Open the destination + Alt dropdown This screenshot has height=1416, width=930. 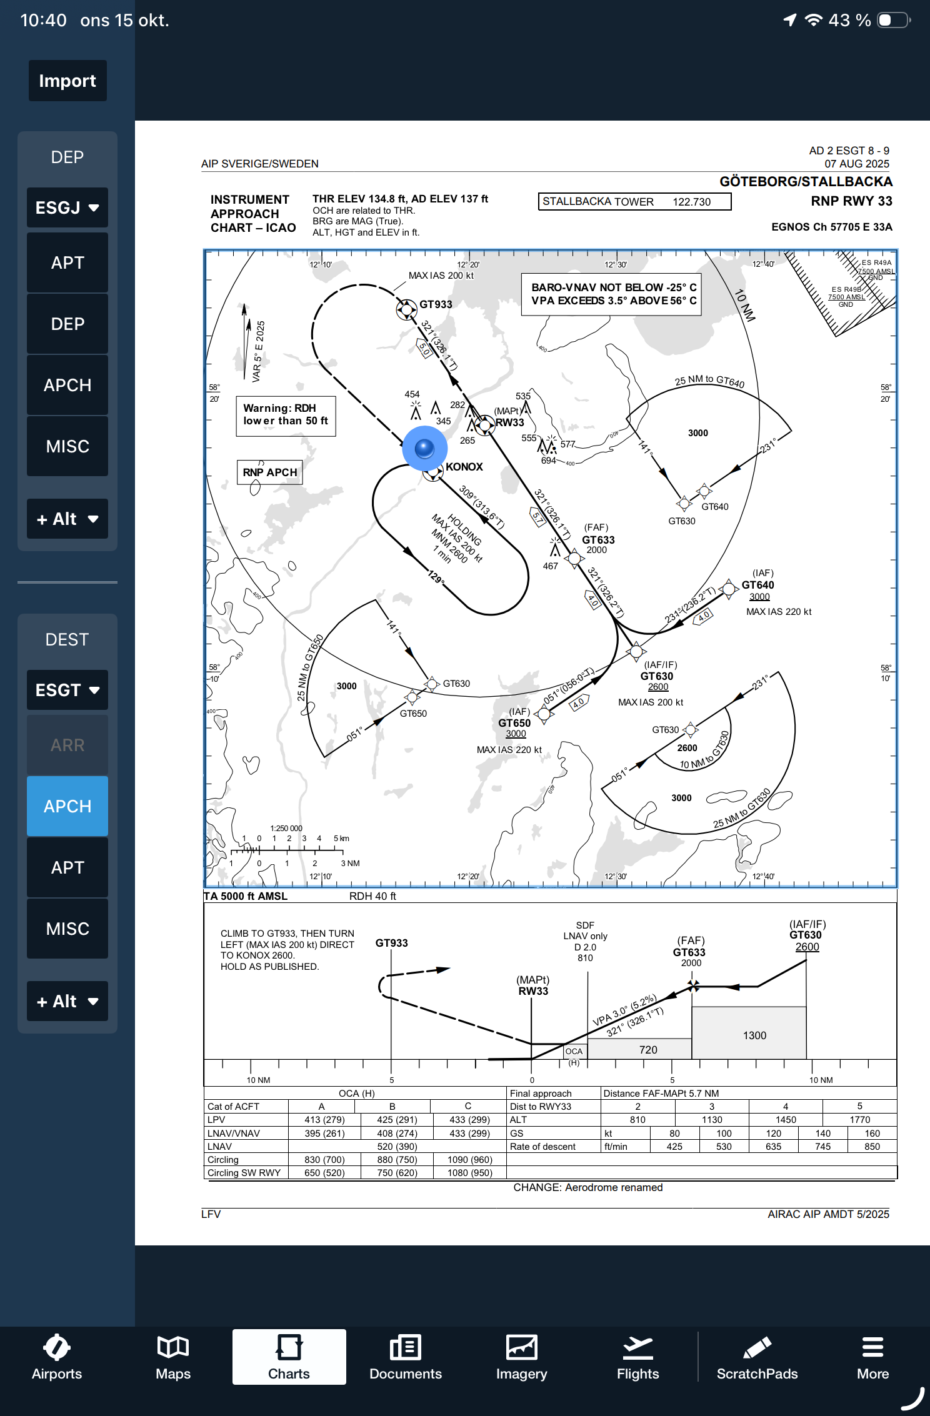tap(67, 1001)
